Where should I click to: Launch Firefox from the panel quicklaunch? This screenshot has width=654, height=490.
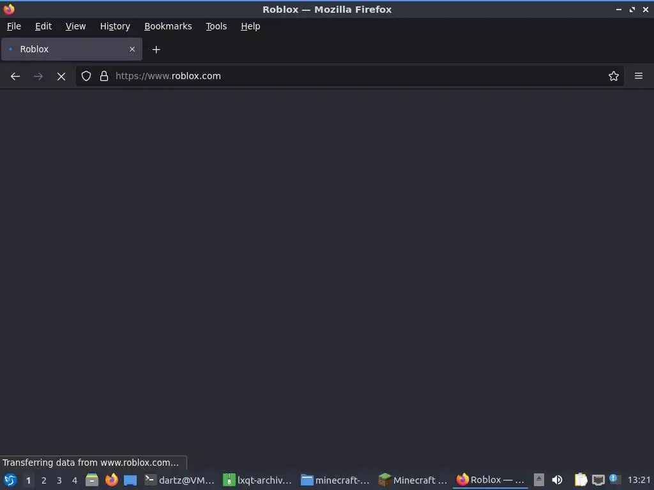[111, 480]
